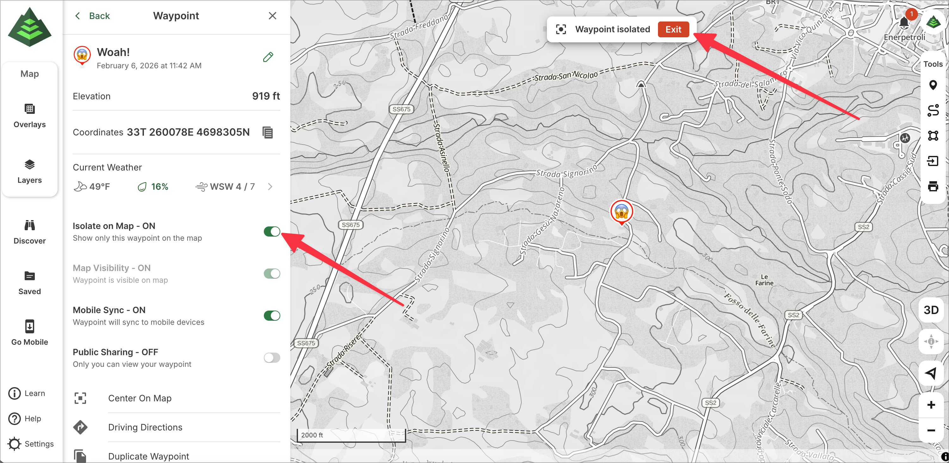Select the add waypoint pin tool
949x463 pixels.
pyautogui.click(x=933, y=85)
